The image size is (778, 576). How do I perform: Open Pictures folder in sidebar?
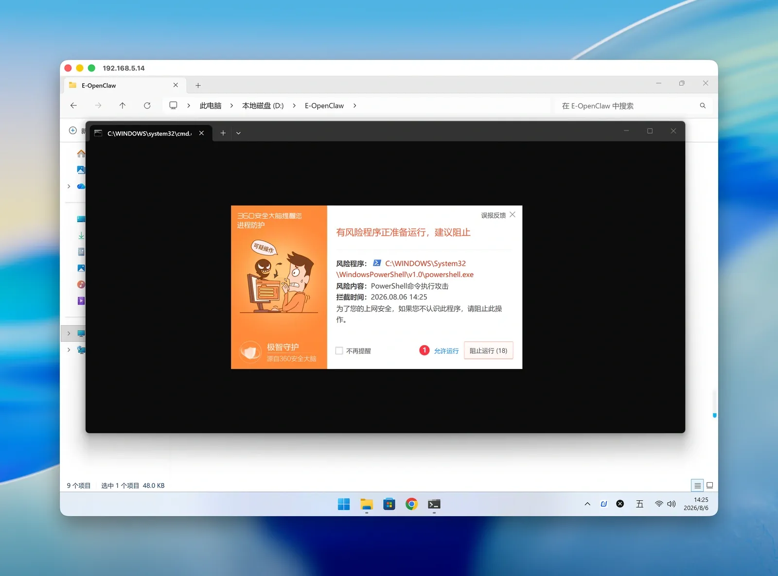tap(81, 268)
